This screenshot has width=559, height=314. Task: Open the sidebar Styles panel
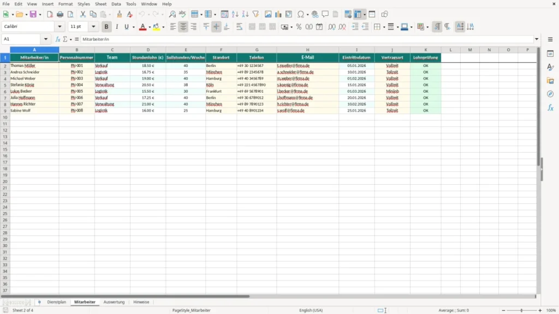550,67
